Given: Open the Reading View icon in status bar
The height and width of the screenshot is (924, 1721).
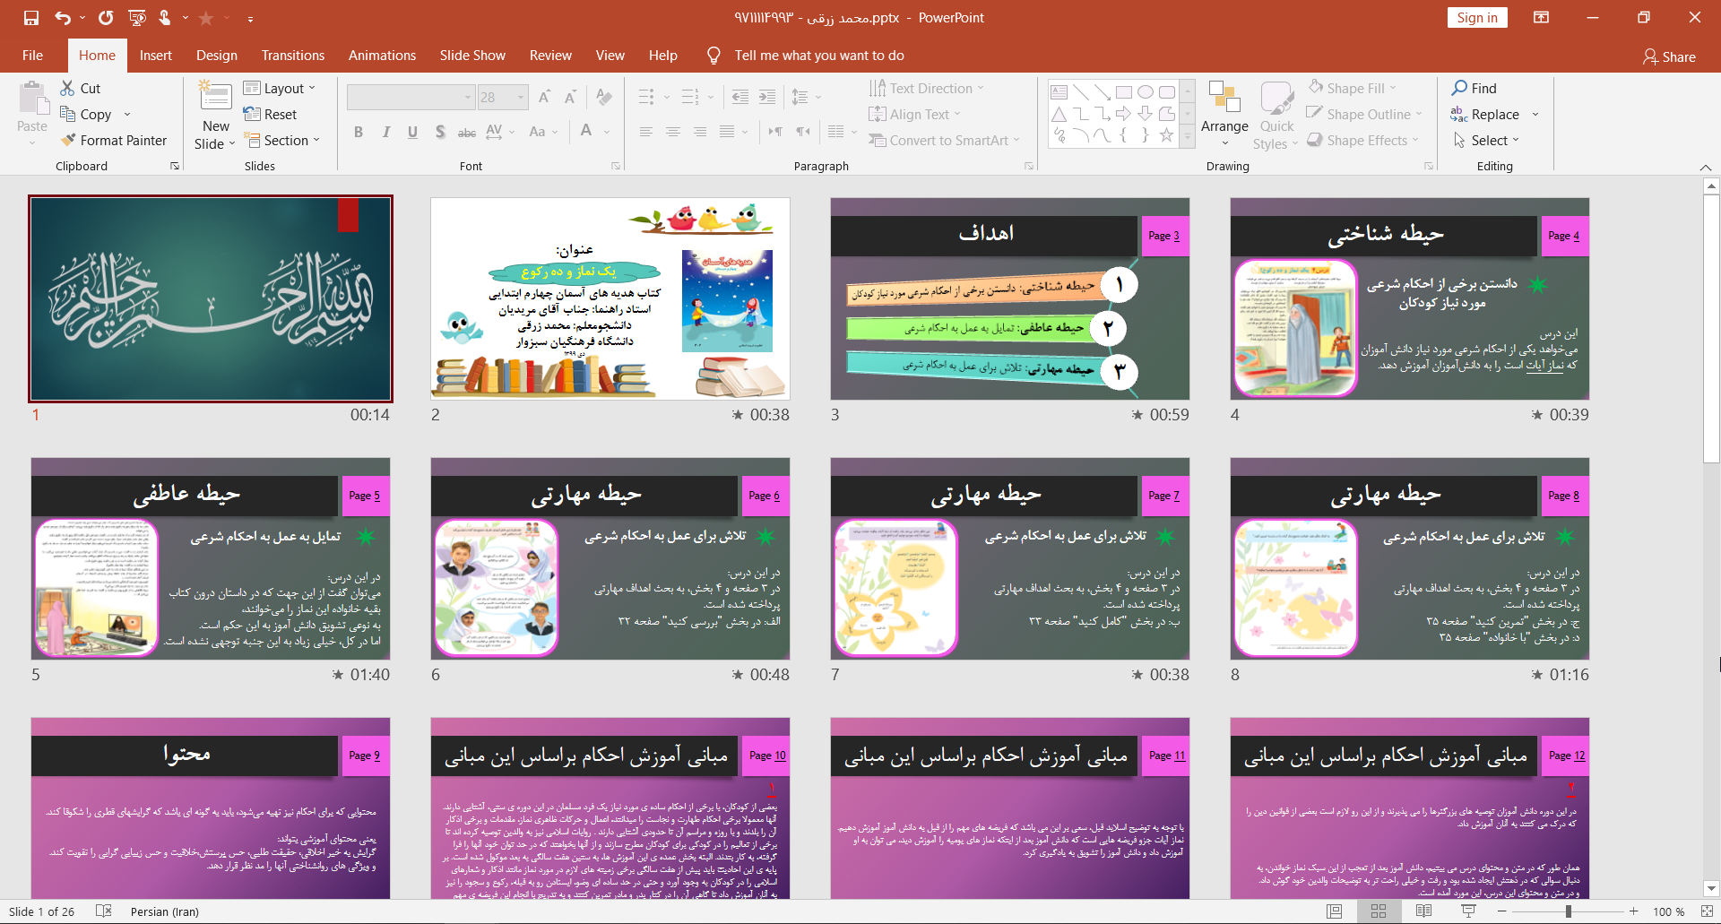Looking at the screenshot, I should 1423,911.
